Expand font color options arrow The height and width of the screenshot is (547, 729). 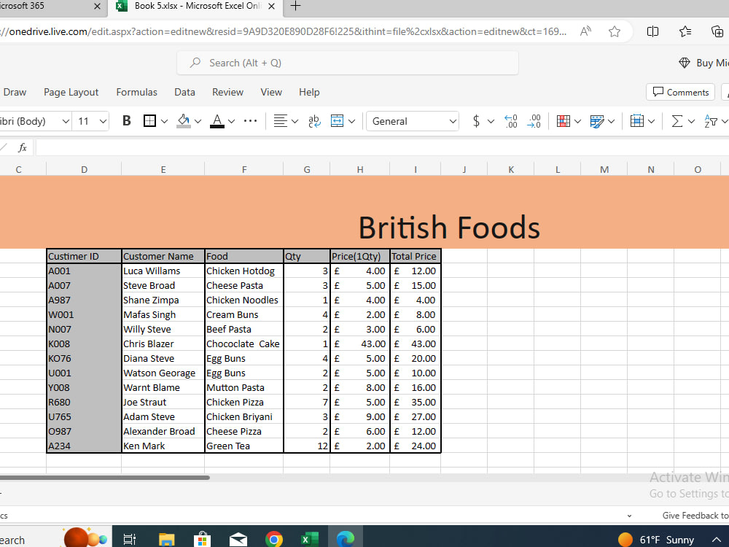(231, 121)
